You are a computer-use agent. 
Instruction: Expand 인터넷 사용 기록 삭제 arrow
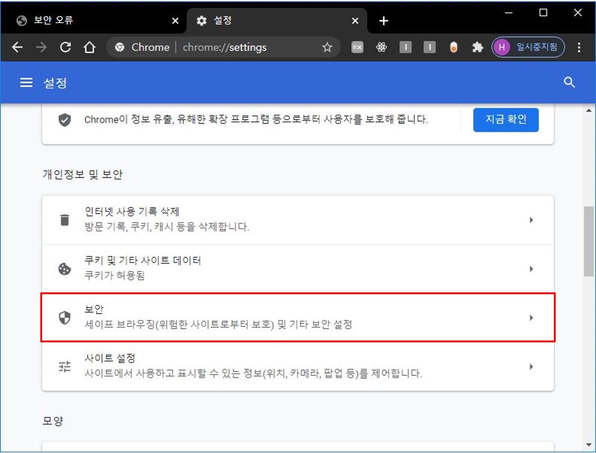(x=531, y=220)
